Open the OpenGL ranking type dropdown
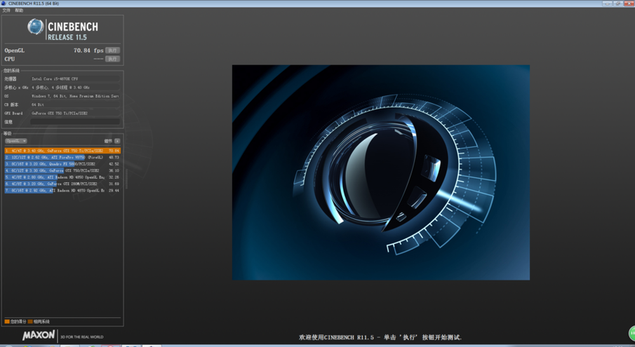Viewport: 635px width, 347px height. click(16, 140)
